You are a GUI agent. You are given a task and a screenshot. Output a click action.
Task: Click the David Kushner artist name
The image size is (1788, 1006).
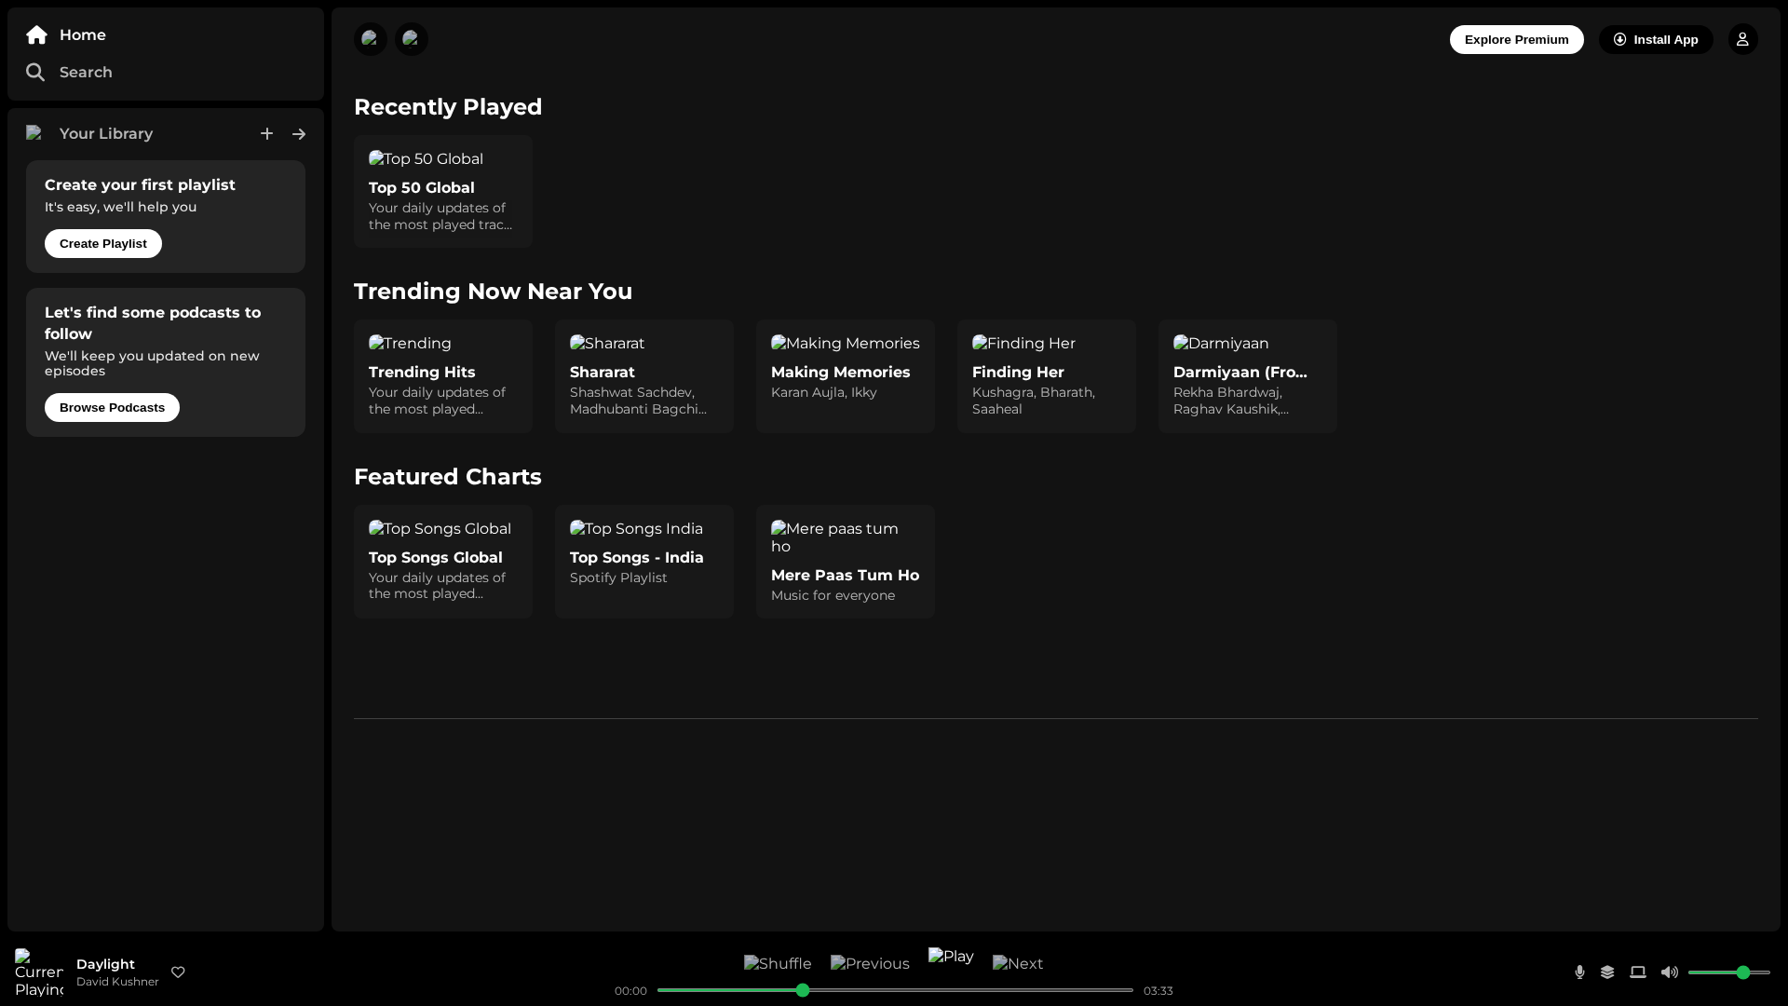coord(117,982)
